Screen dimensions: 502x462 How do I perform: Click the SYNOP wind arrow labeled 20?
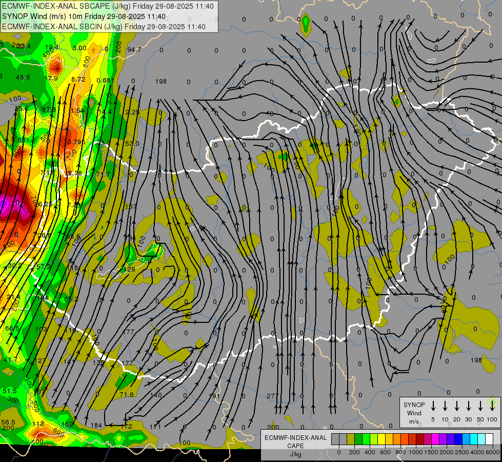(x=457, y=406)
